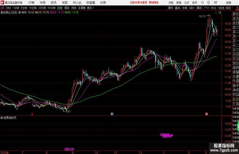
Task: Select the 月线 monthly chart tab
Action: (74, 8)
